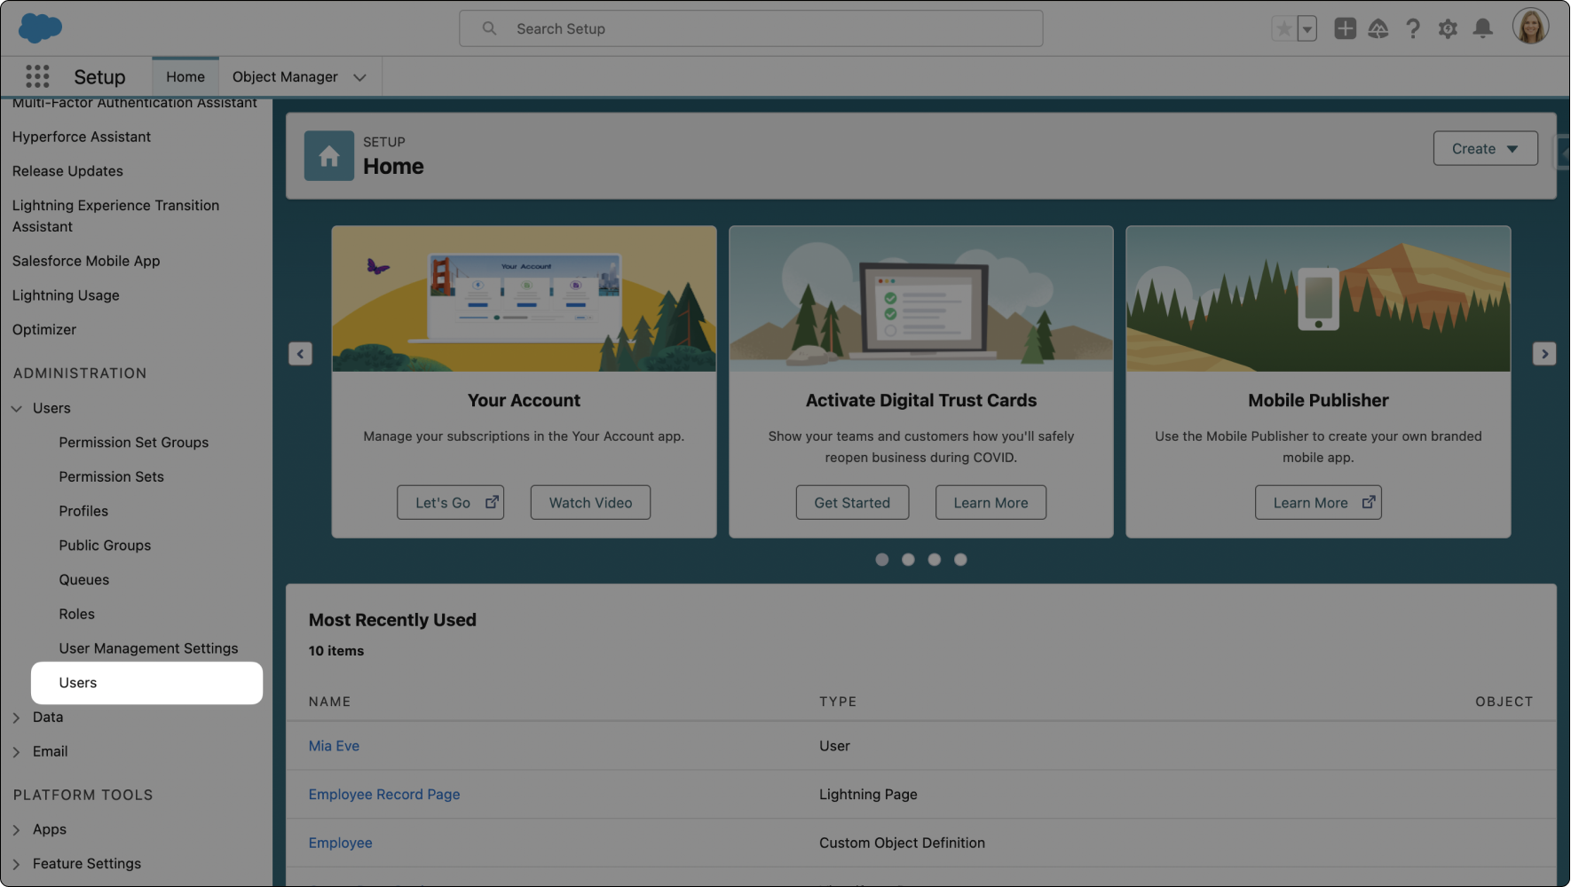Open the favorites list dropdown arrow
1571x887 pixels.
click(1306, 27)
